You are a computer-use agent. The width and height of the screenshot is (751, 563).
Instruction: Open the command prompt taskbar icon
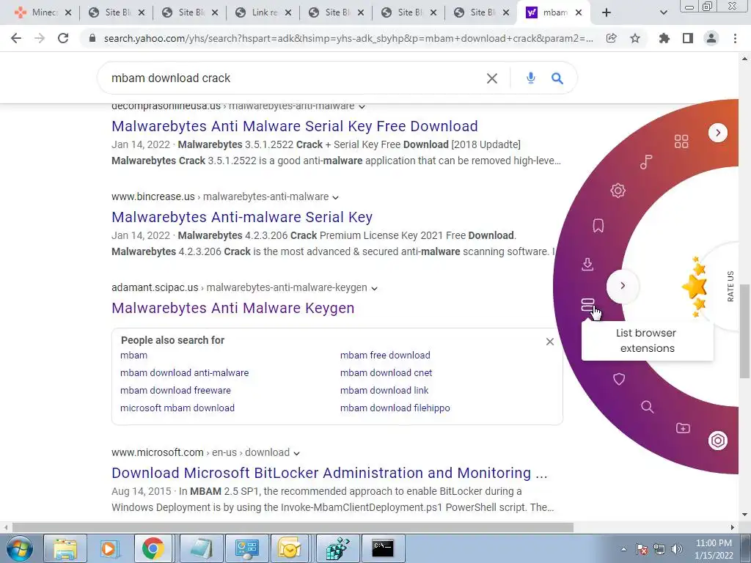[x=383, y=548]
